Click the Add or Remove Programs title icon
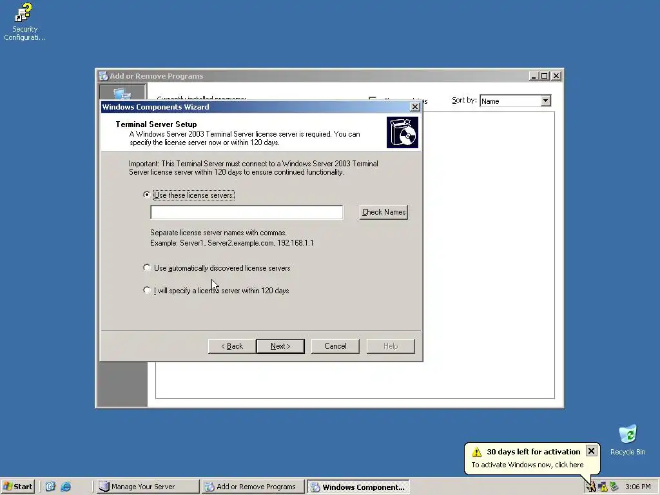The height and width of the screenshot is (495, 660). click(x=104, y=76)
